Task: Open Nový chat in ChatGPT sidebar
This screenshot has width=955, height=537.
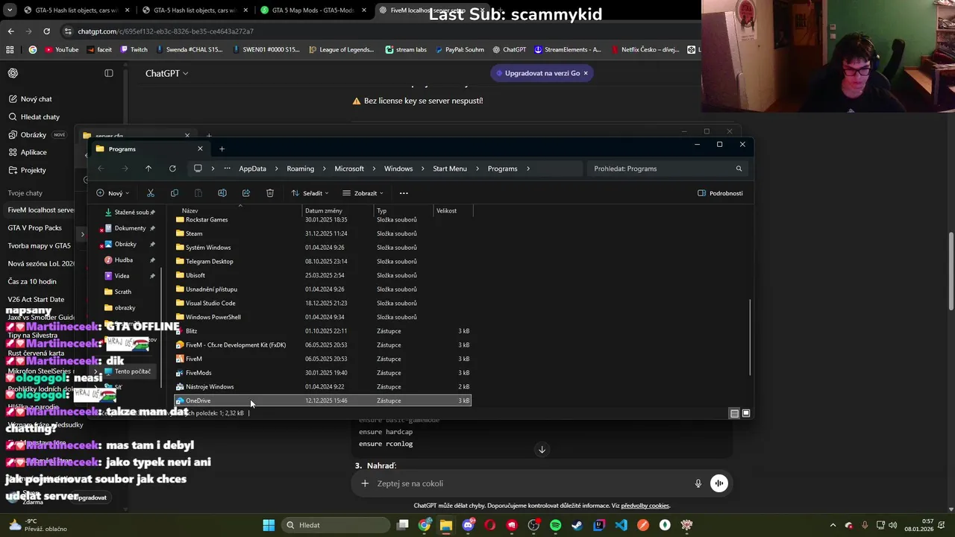Action: click(36, 99)
